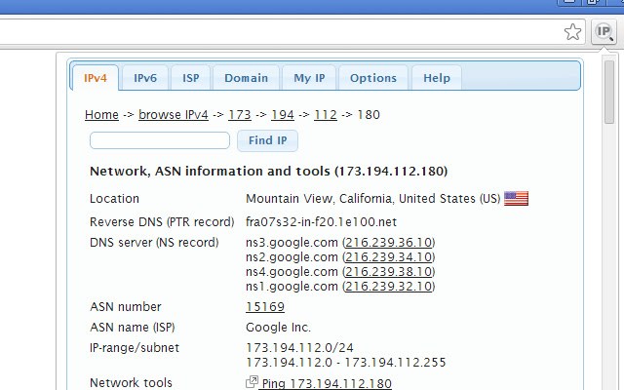Open the Options tab
Viewport: 624px width, 390px height.
pos(373,78)
